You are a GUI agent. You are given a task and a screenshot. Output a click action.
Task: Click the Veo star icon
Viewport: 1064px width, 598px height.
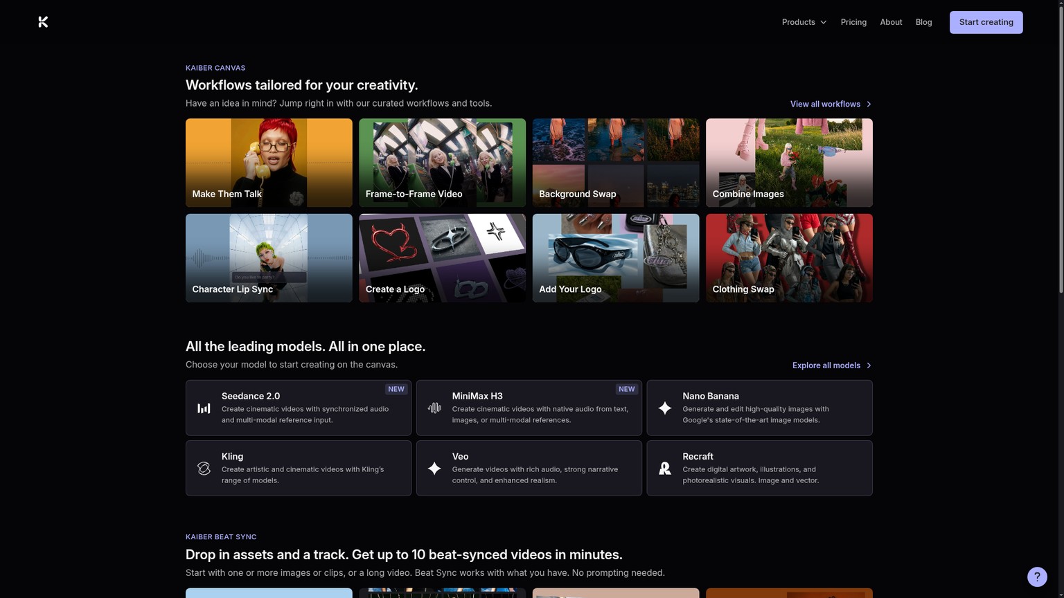coord(434,469)
